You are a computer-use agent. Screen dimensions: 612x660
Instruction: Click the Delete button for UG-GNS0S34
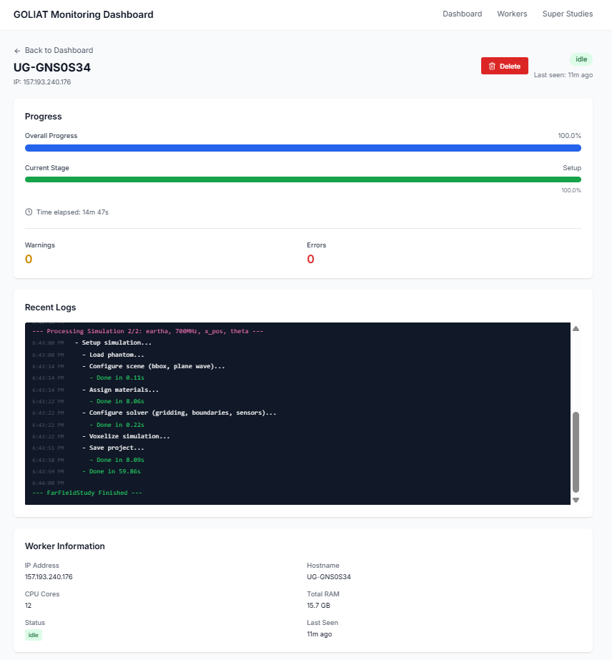[504, 66]
